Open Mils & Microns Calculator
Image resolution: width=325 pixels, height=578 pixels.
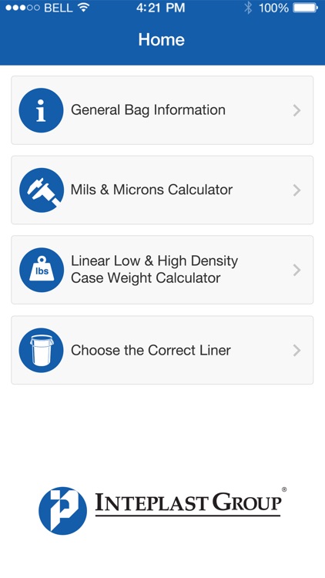point(162,190)
